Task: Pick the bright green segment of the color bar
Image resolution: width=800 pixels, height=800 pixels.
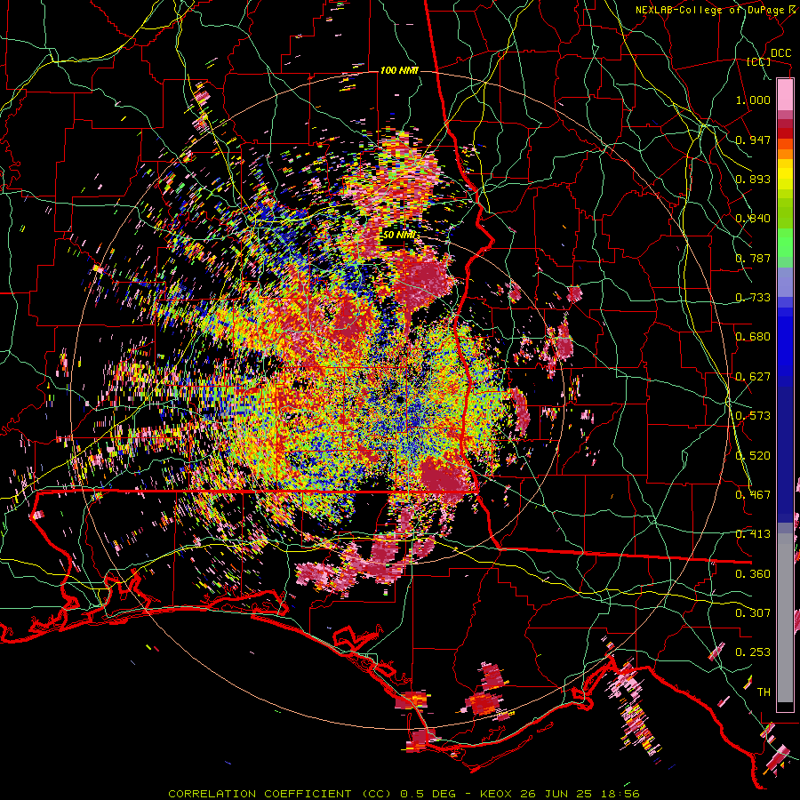Action: point(785,243)
